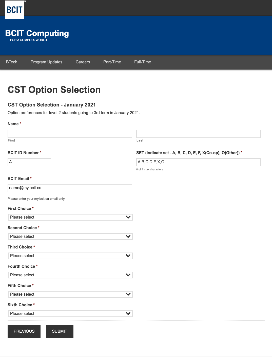Image resolution: width=272 pixels, height=357 pixels.
Task: Open the BTech menu item
Action: pyautogui.click(x=12, y=62)
